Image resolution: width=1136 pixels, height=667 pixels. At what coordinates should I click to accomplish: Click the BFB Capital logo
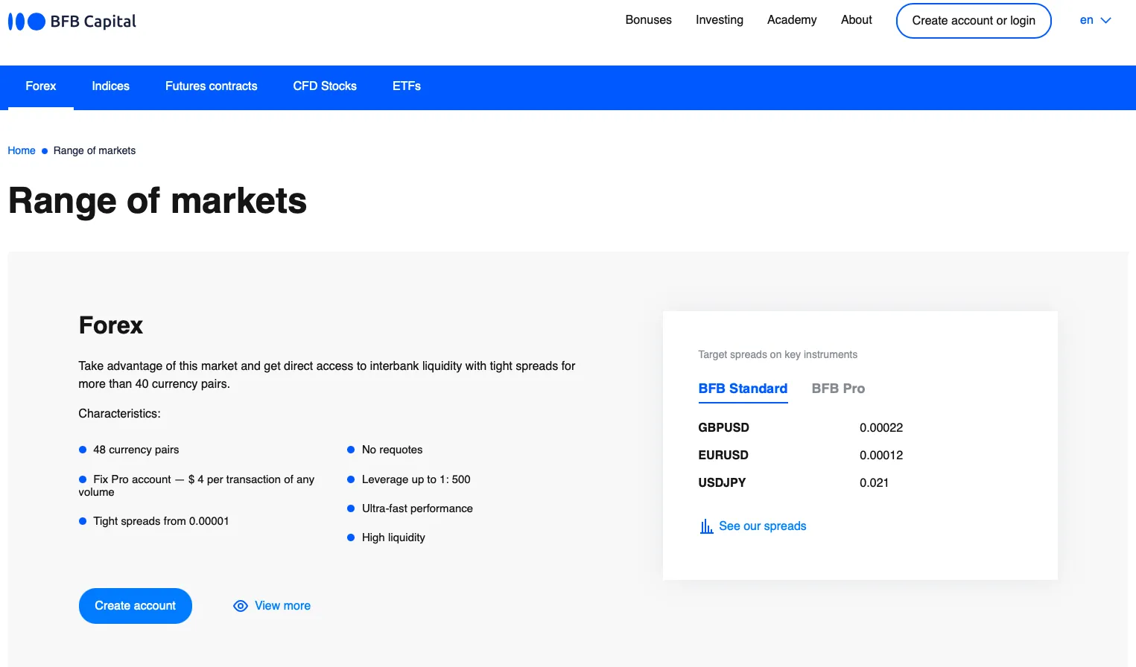click(72, 22)
